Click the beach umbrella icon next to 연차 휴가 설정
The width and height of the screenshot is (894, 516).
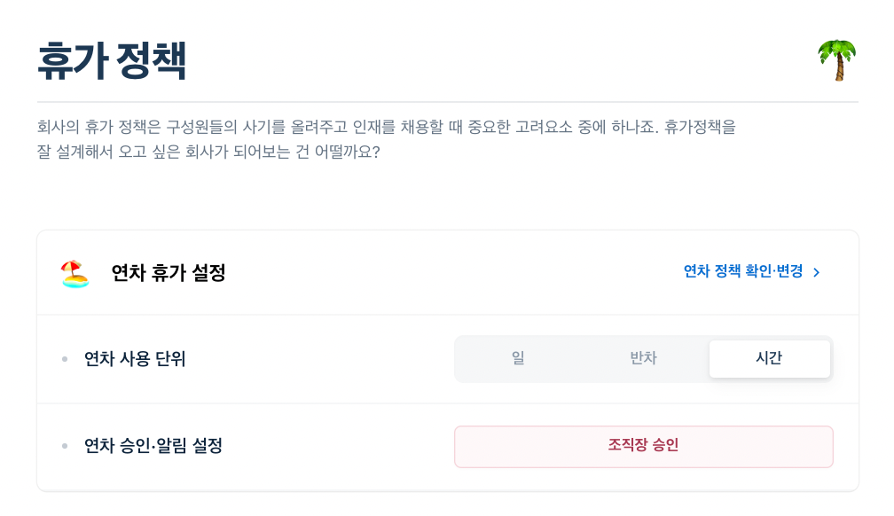[x=74, y=273]
